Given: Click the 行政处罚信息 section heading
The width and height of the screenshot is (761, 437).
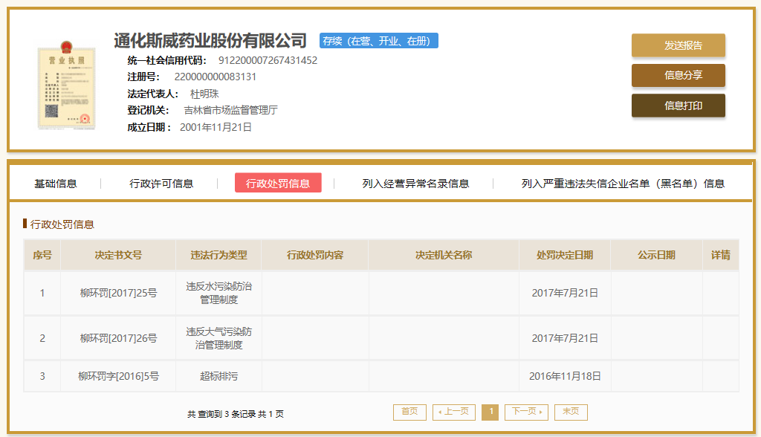Looking at the screenshot, I should [x=62, y=224].
